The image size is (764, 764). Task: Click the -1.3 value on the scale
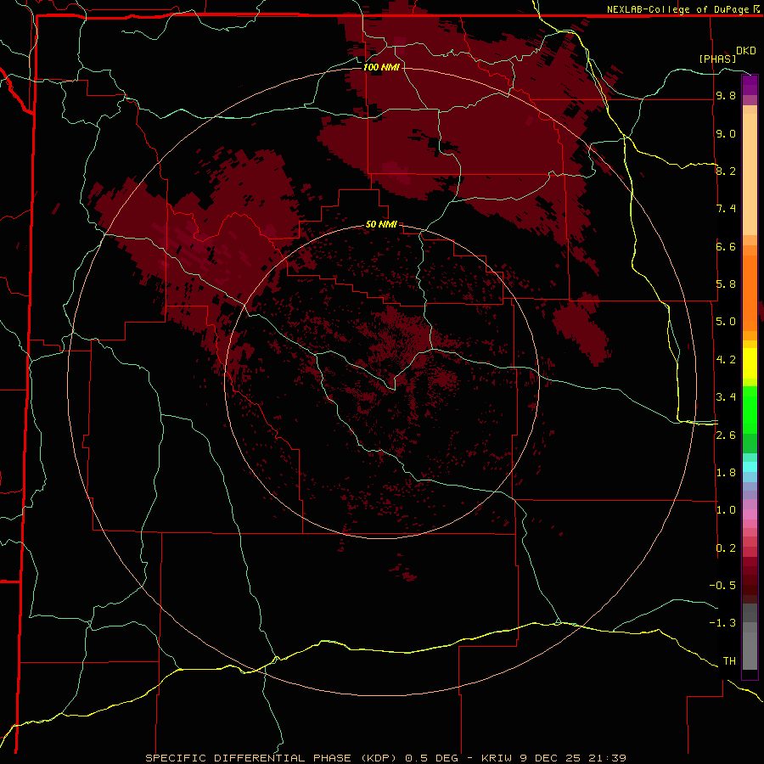[x=722, y=623]
